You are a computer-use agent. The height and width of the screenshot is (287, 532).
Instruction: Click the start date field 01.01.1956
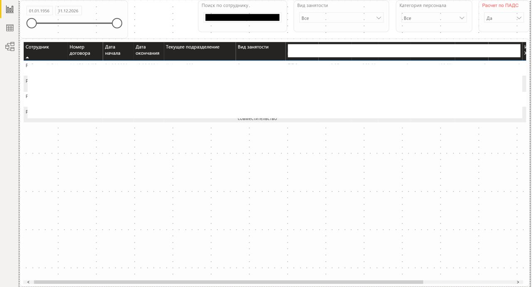tap(39, 11)
